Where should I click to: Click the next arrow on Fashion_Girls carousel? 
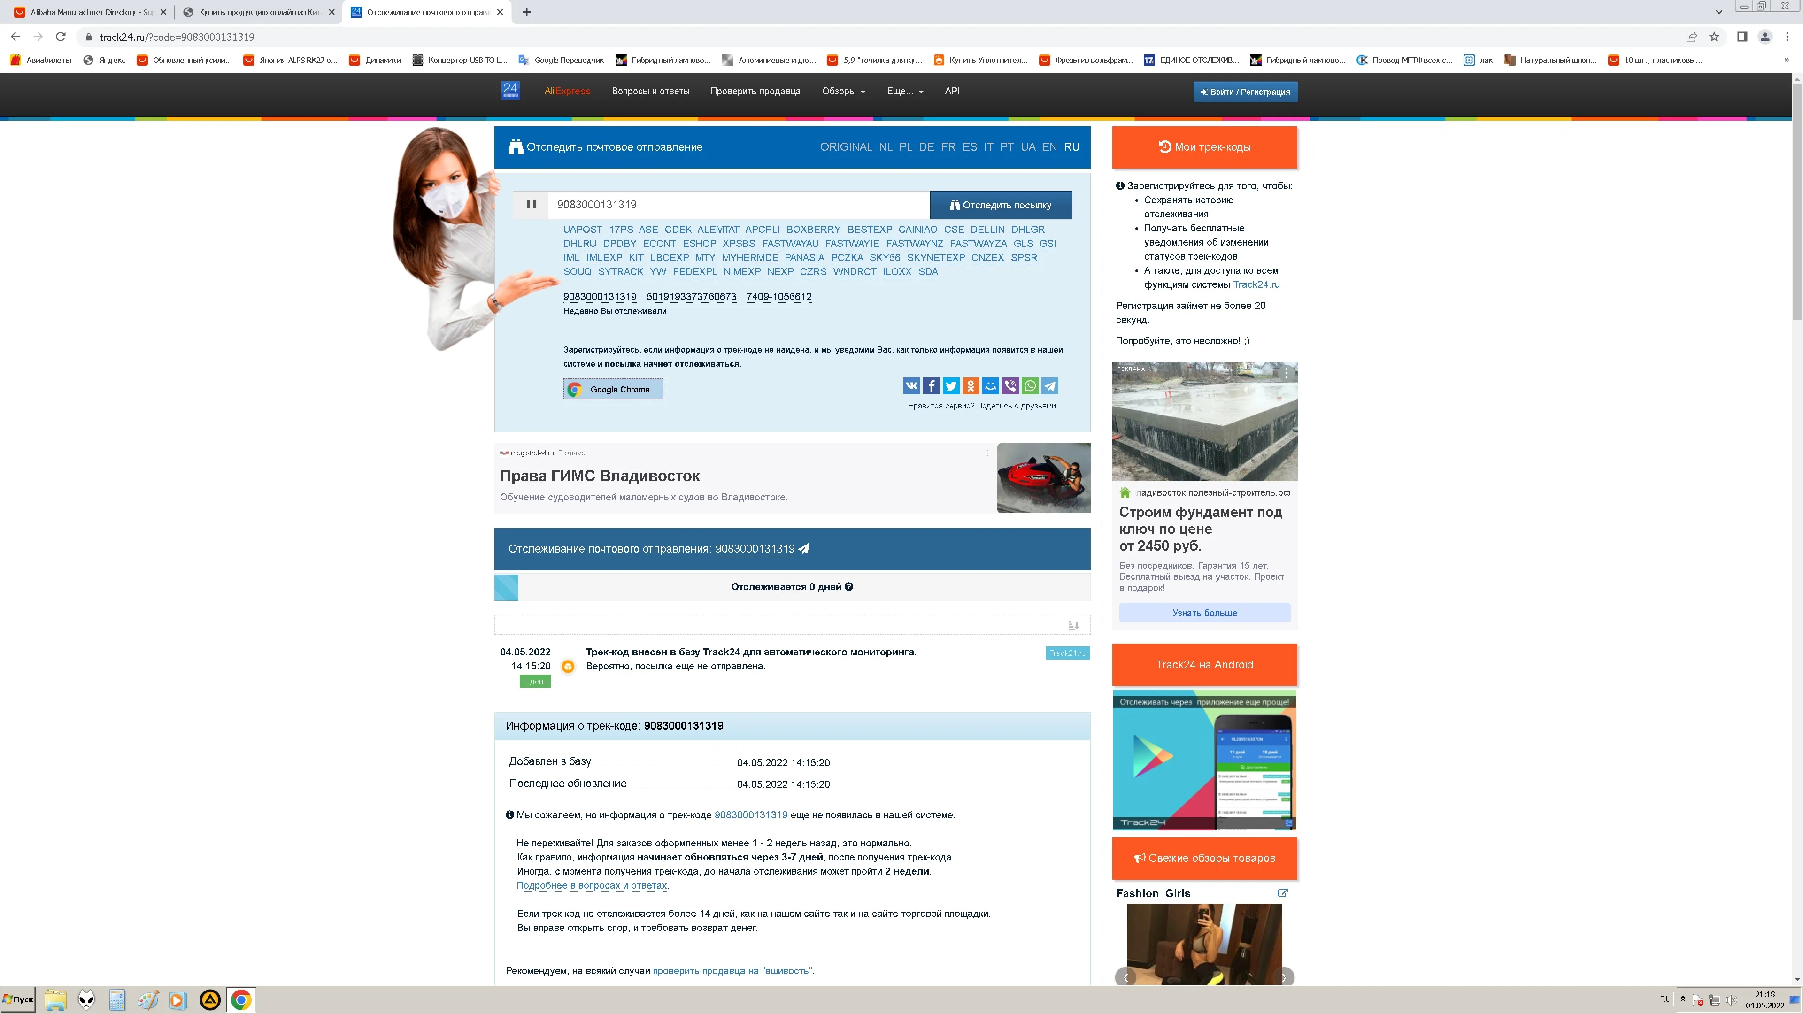(1284, 977)
